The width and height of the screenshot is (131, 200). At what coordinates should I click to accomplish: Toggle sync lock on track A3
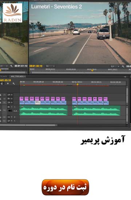click(9, 121)
